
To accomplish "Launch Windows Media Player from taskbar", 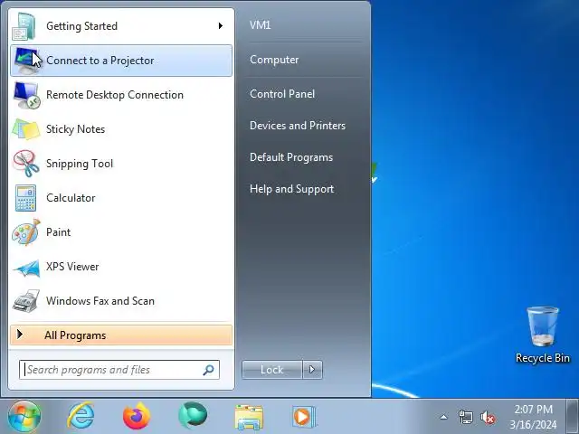I will pos(304,417).
